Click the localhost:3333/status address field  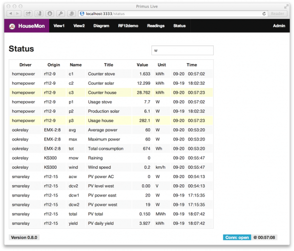[173, 14]
